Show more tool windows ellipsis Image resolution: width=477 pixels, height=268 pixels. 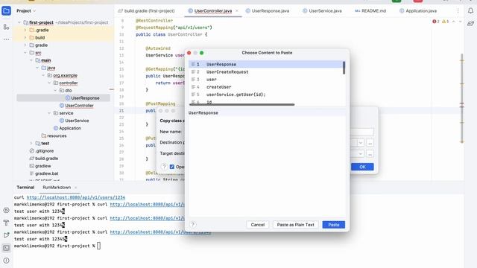click(6, 39)
